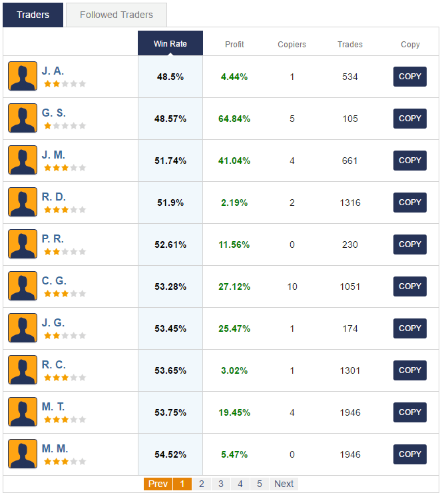Sort list by Copiers header
442x495 pixels.
292,45
